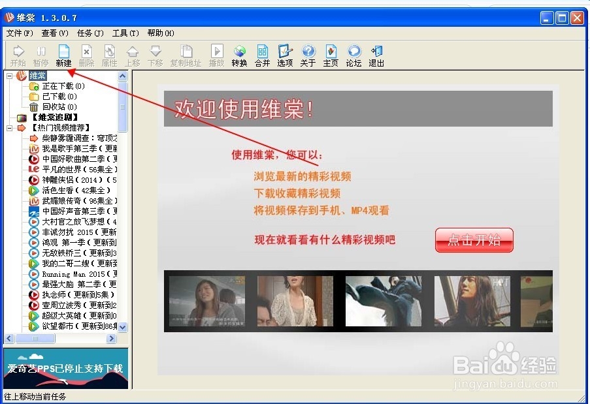Screen dimensions: 590x404
Task: Select 神雕侠侣 (2014) entry
Action: [80, 180]
